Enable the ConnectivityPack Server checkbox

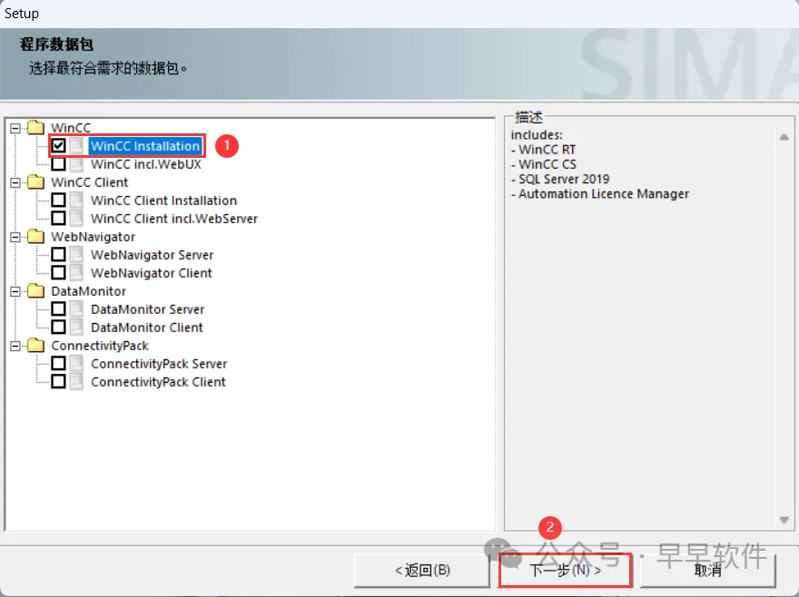point(59,364)
